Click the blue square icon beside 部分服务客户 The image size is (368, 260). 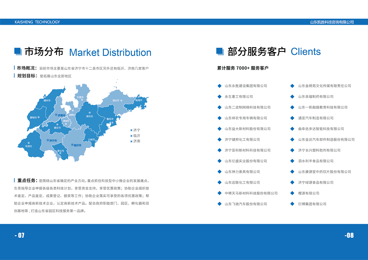pos(220,52)
